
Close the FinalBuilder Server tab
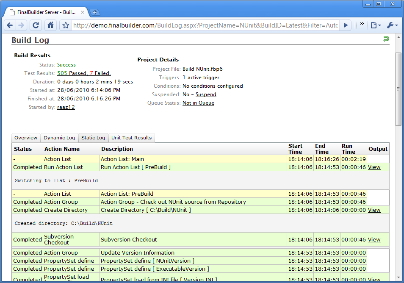[x=83, y=12]
